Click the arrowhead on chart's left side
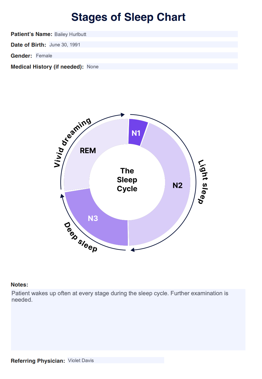The image size is (262, 379). 62,196
